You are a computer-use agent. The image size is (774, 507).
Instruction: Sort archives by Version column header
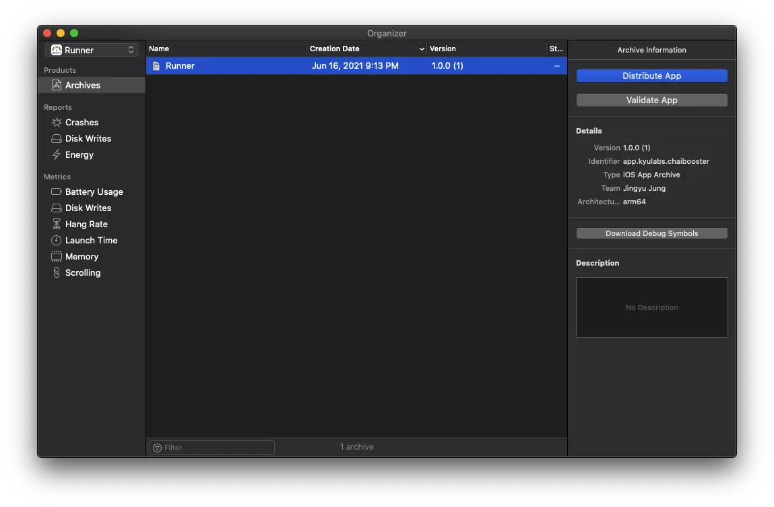pos(486,49)
